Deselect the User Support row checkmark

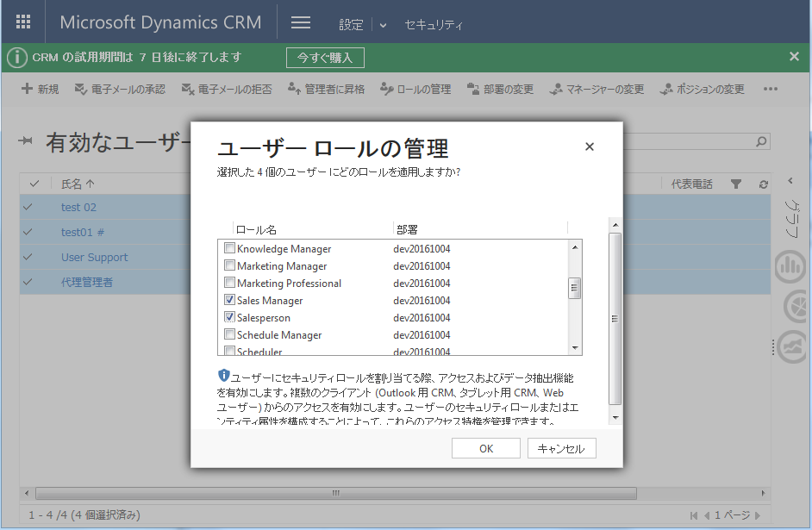(x=28, y=257)
